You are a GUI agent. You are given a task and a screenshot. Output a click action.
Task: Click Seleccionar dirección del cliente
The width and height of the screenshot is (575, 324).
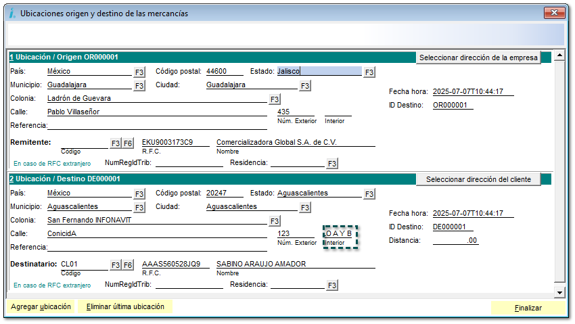pos(478,179)
